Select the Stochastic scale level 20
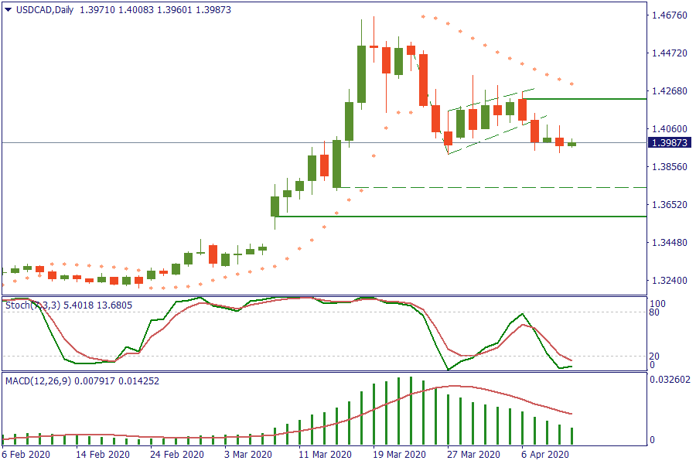 654,356
